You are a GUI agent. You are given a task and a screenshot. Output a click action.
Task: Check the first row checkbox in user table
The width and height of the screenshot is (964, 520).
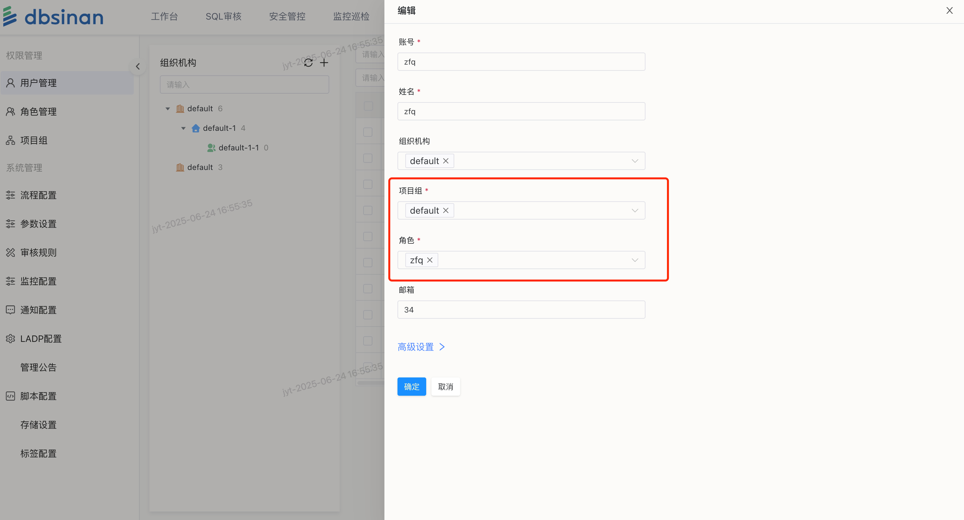point(368,132)
